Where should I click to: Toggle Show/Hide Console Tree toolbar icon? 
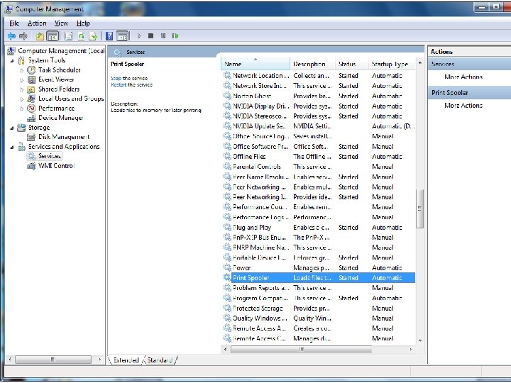pos(53,36)
